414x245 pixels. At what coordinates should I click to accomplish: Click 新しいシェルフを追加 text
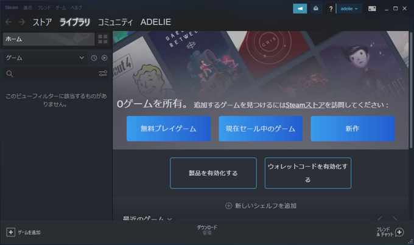click(265, 205)
